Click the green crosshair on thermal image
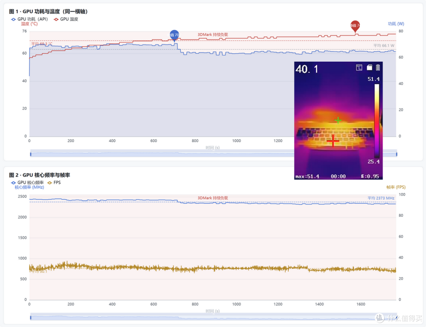Image resolution: width=426 pixels, height=327 pixels. [x=338, y=120]
